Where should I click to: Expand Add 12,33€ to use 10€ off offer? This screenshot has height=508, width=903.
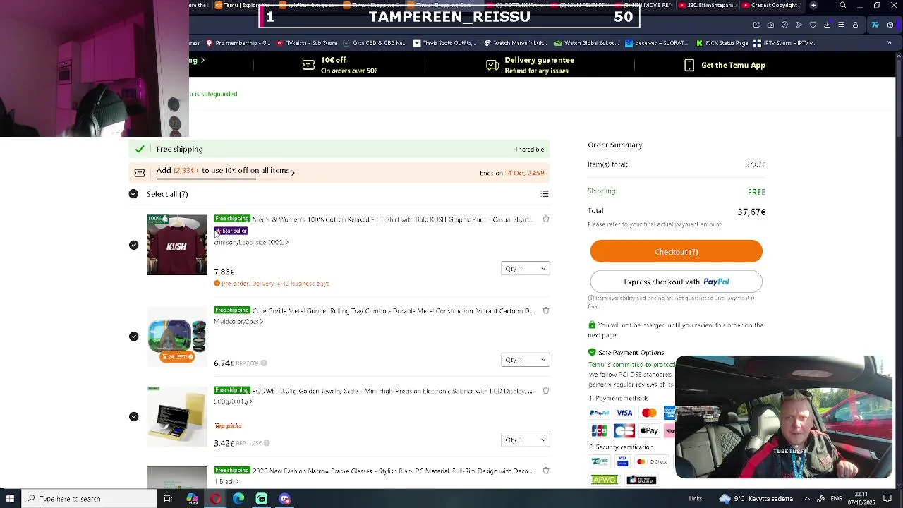226,171
